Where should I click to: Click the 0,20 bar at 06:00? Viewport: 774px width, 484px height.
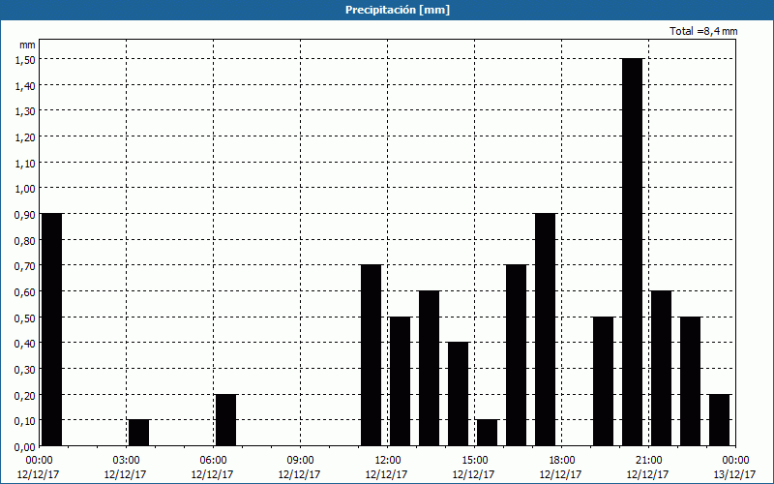coord(225,420)
